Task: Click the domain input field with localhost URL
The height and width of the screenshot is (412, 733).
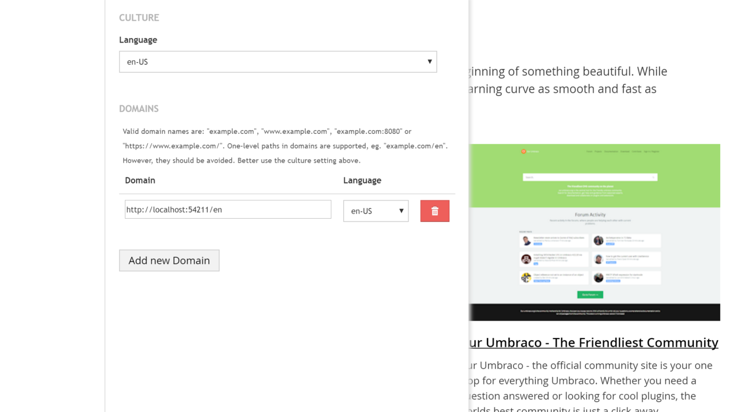Action: [x=228, y=209]
